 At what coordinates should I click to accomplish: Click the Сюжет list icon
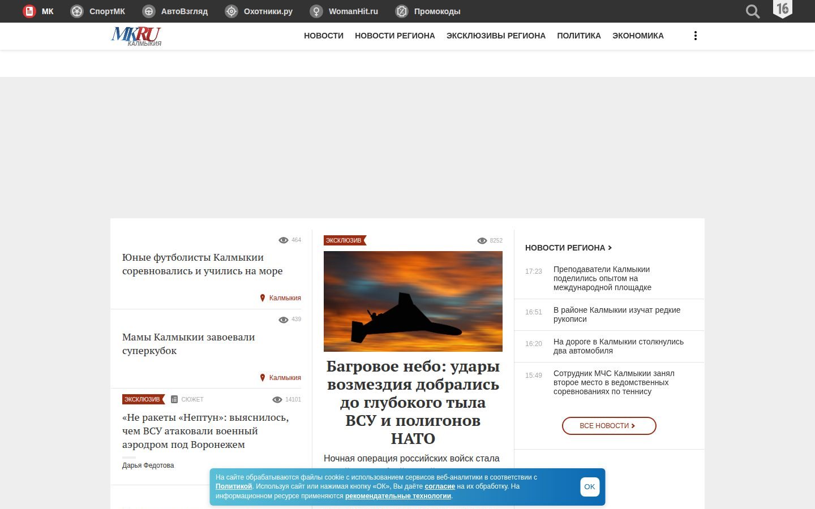174,399
